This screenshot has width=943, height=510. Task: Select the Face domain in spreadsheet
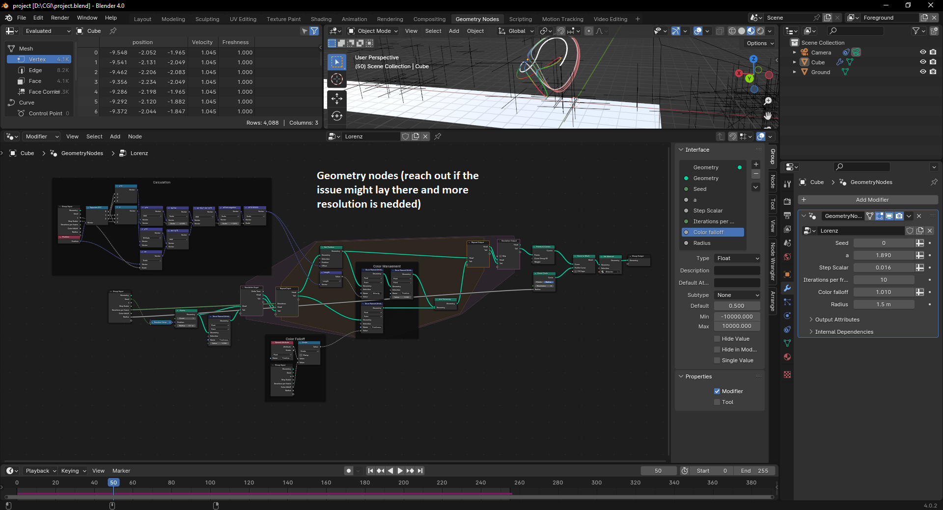click(39, 81)
